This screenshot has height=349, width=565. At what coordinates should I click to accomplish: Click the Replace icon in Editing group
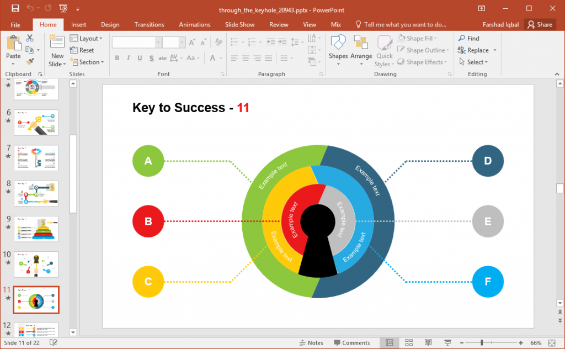[476, 50]
